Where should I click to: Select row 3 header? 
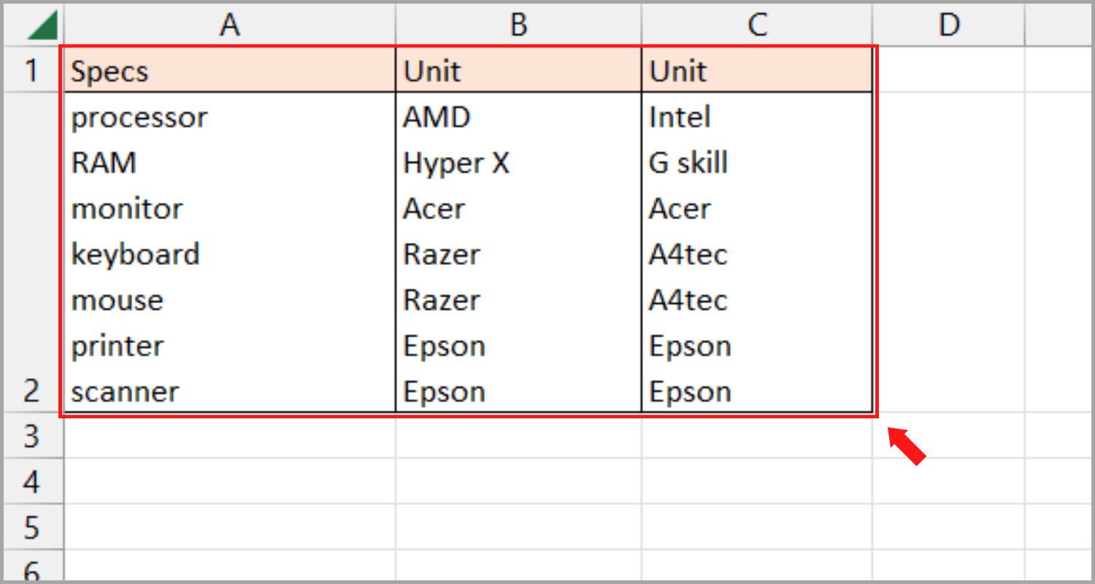(31, 437)
